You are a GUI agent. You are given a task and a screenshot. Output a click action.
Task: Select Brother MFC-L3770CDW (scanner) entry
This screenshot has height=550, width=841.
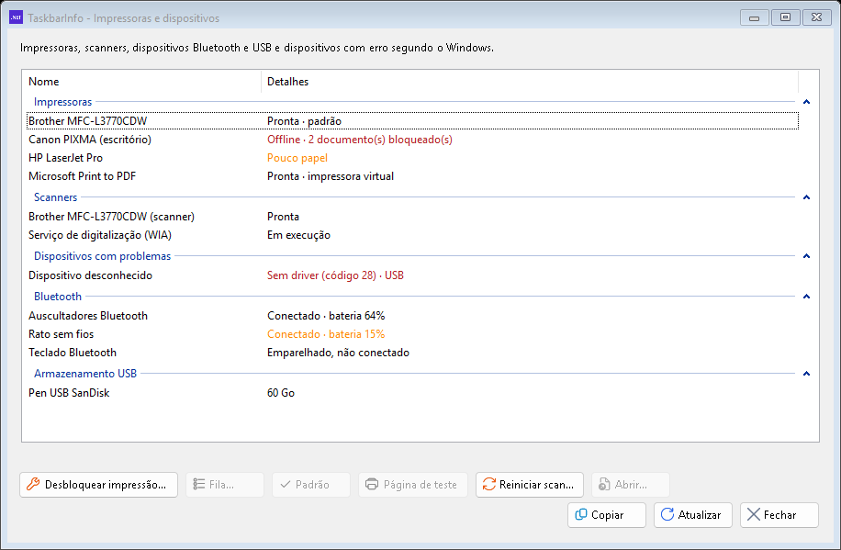click(x=412, y=217)
